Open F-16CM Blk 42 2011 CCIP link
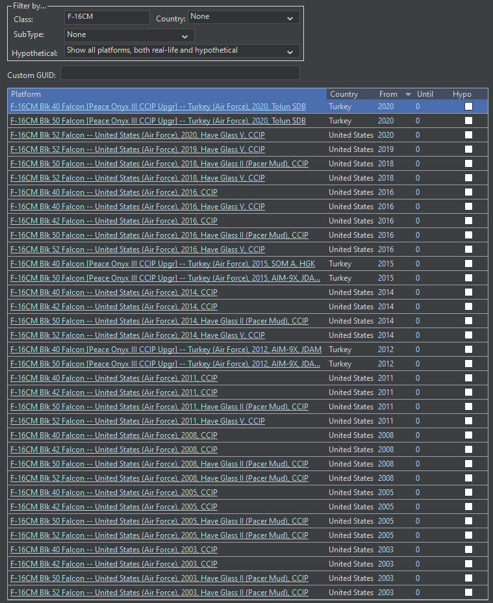This screenshot has height=603, width=493. point(114,392)
